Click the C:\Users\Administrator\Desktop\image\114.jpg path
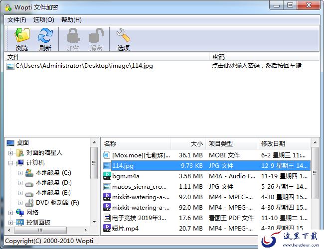The height and width of the screenshot is (249, 324). 84,66
